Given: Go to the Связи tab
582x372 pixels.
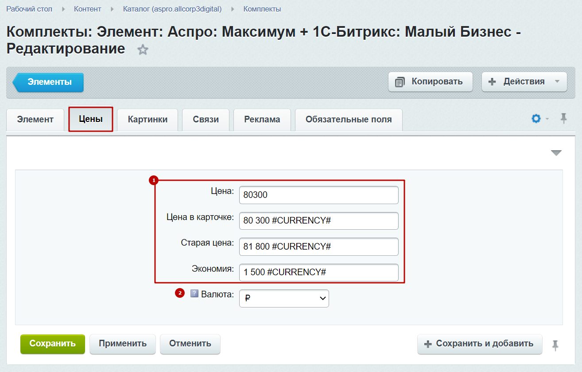Looking at the screenshot, I should (x=206, y=119).
